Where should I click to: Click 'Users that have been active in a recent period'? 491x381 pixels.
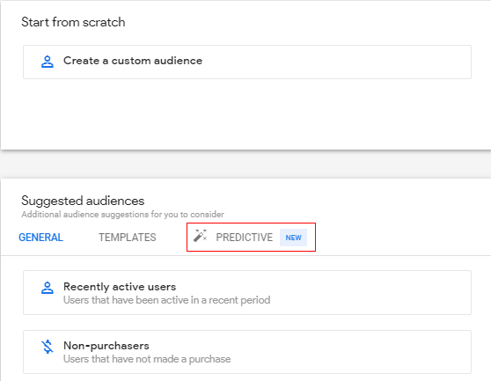coord(167,300)
